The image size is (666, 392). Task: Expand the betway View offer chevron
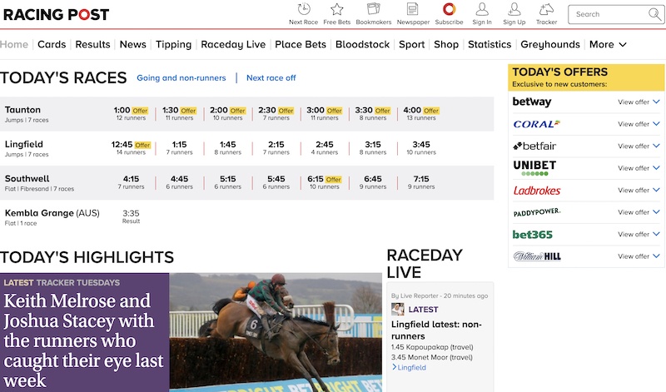pyautogui.click(x=656, y=102)
